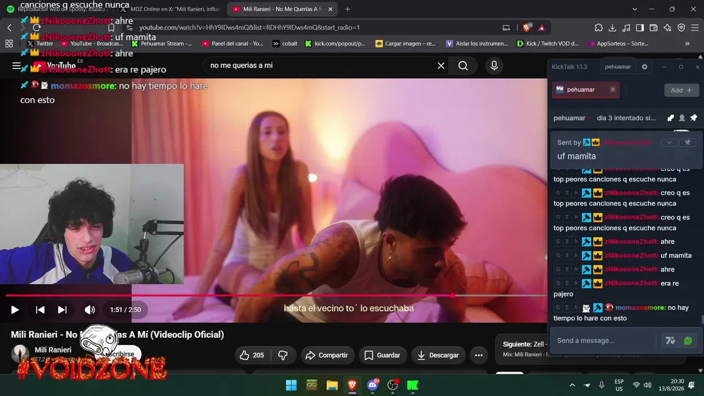Viewport: 704px width, 396px height.
Task: Open the Pehuamar Stream bookmark
Action: pyautogui.click(x=162, y=43)
